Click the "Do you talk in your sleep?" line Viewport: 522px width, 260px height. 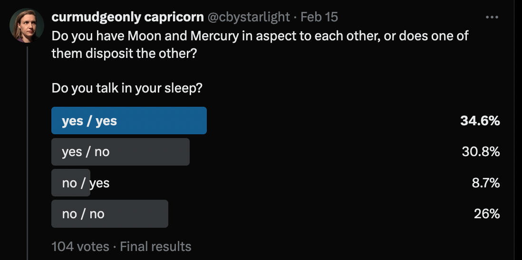[x=127, y=89]
